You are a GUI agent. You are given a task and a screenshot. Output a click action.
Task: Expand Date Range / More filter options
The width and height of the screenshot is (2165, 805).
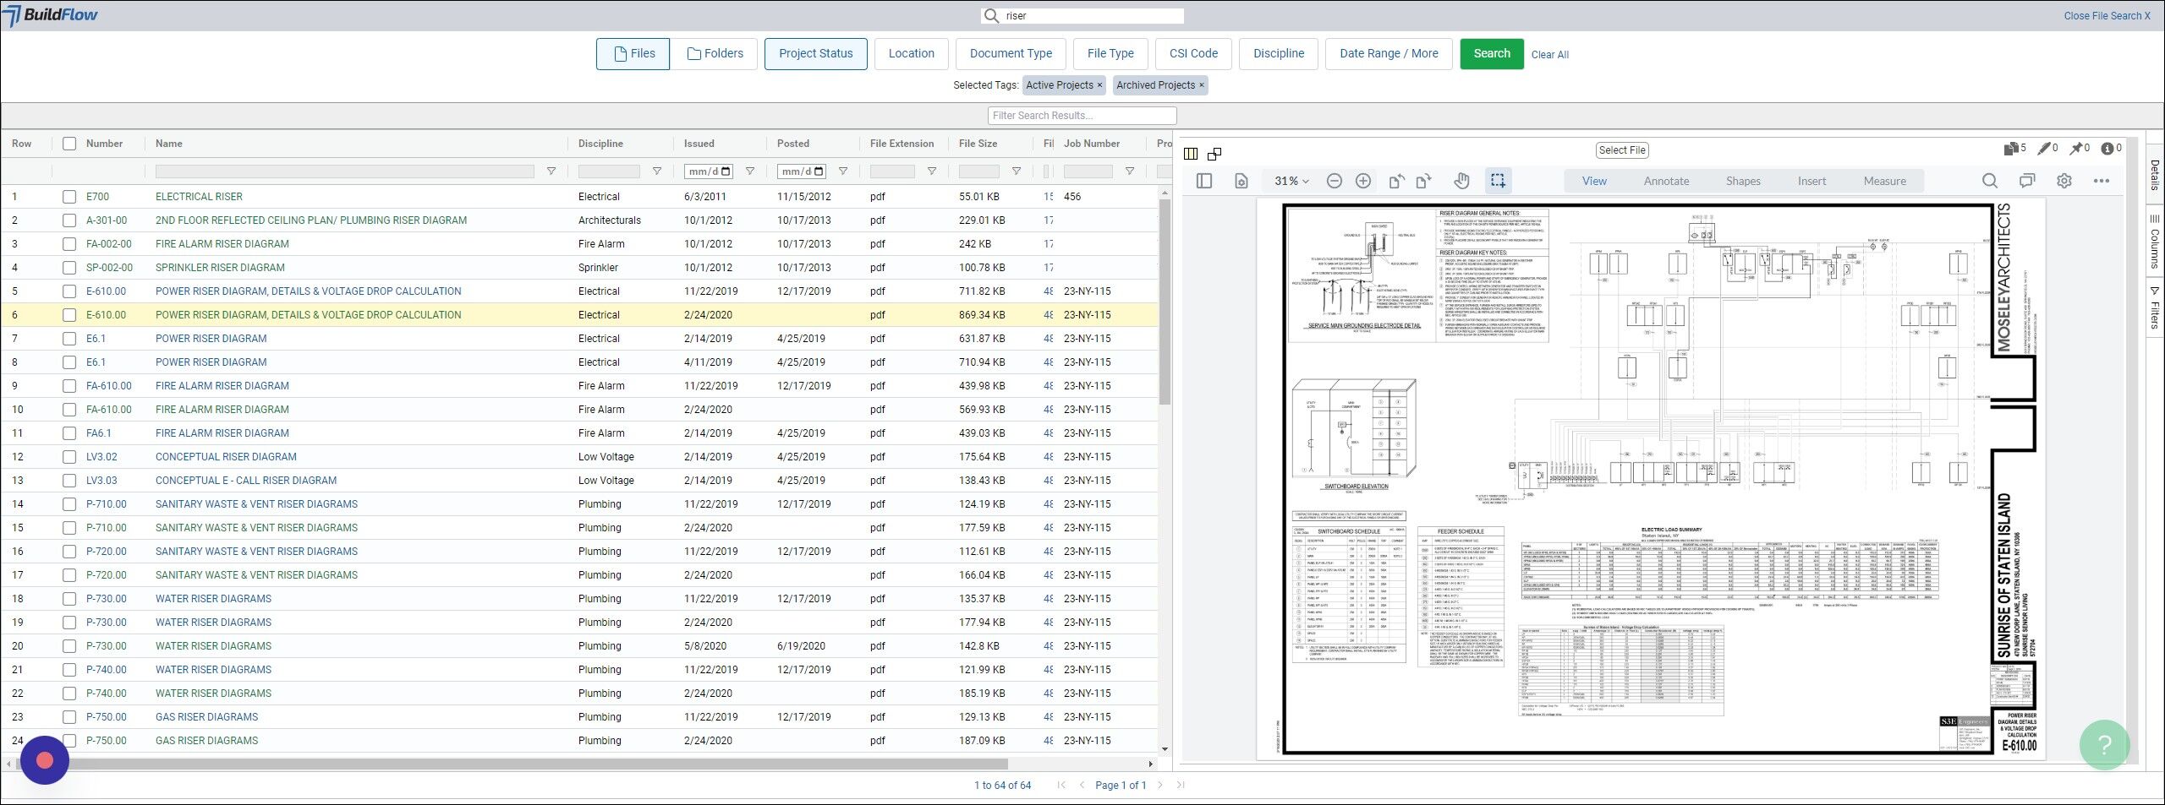[1388, 54]
